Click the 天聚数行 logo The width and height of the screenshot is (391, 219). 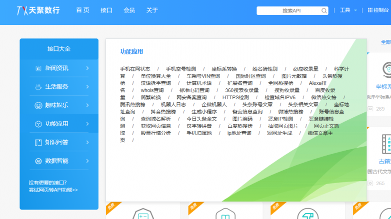pyautogui.click(x=38, y=10)
